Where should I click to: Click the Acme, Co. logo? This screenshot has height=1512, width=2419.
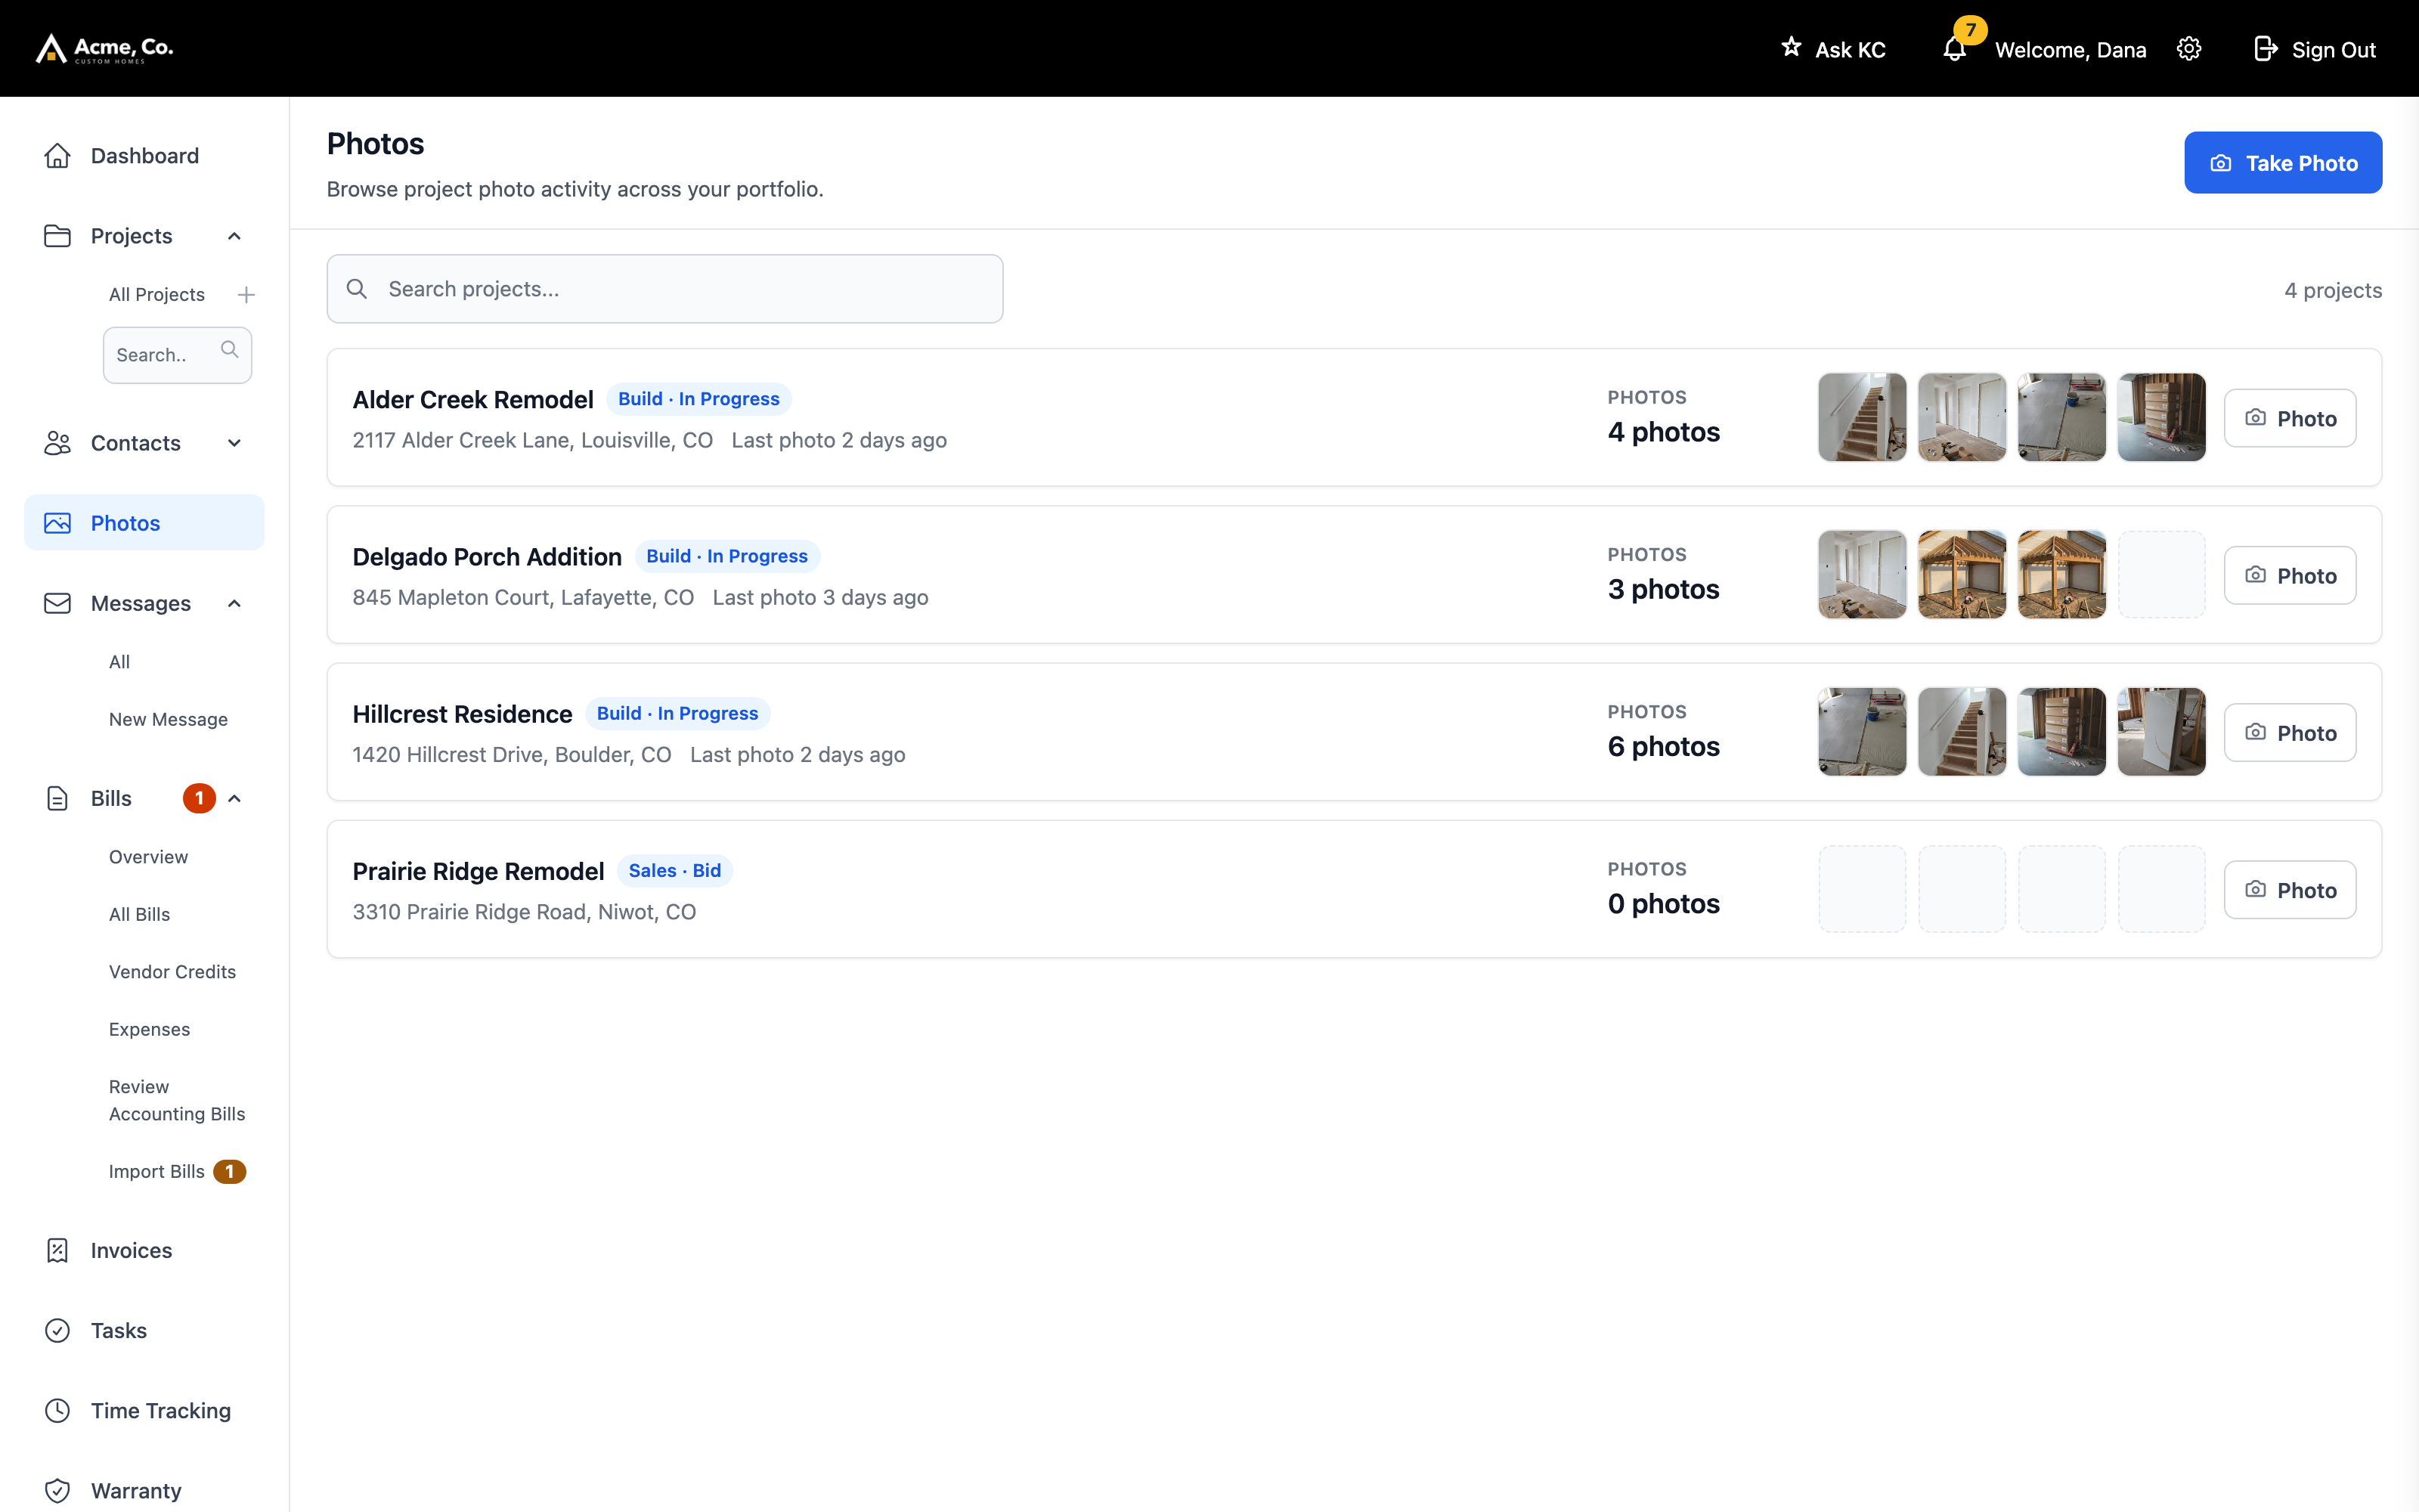(x=104, y=48)
